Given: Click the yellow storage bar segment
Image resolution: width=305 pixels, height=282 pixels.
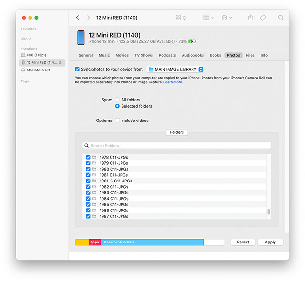Looking at the screenshot, I should click(x=81, y=242).
